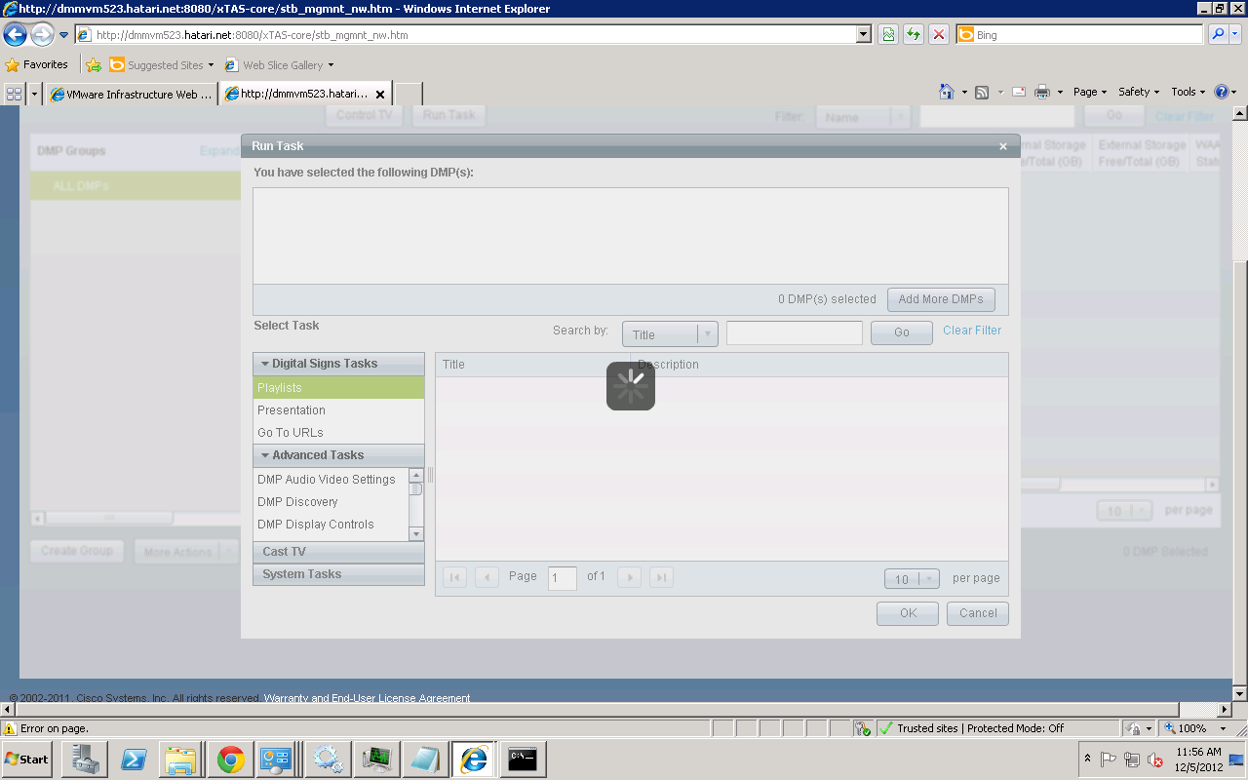Click the Error on page warning icon
Viewport: 1248px width, 780px height.
pos(10,728)
